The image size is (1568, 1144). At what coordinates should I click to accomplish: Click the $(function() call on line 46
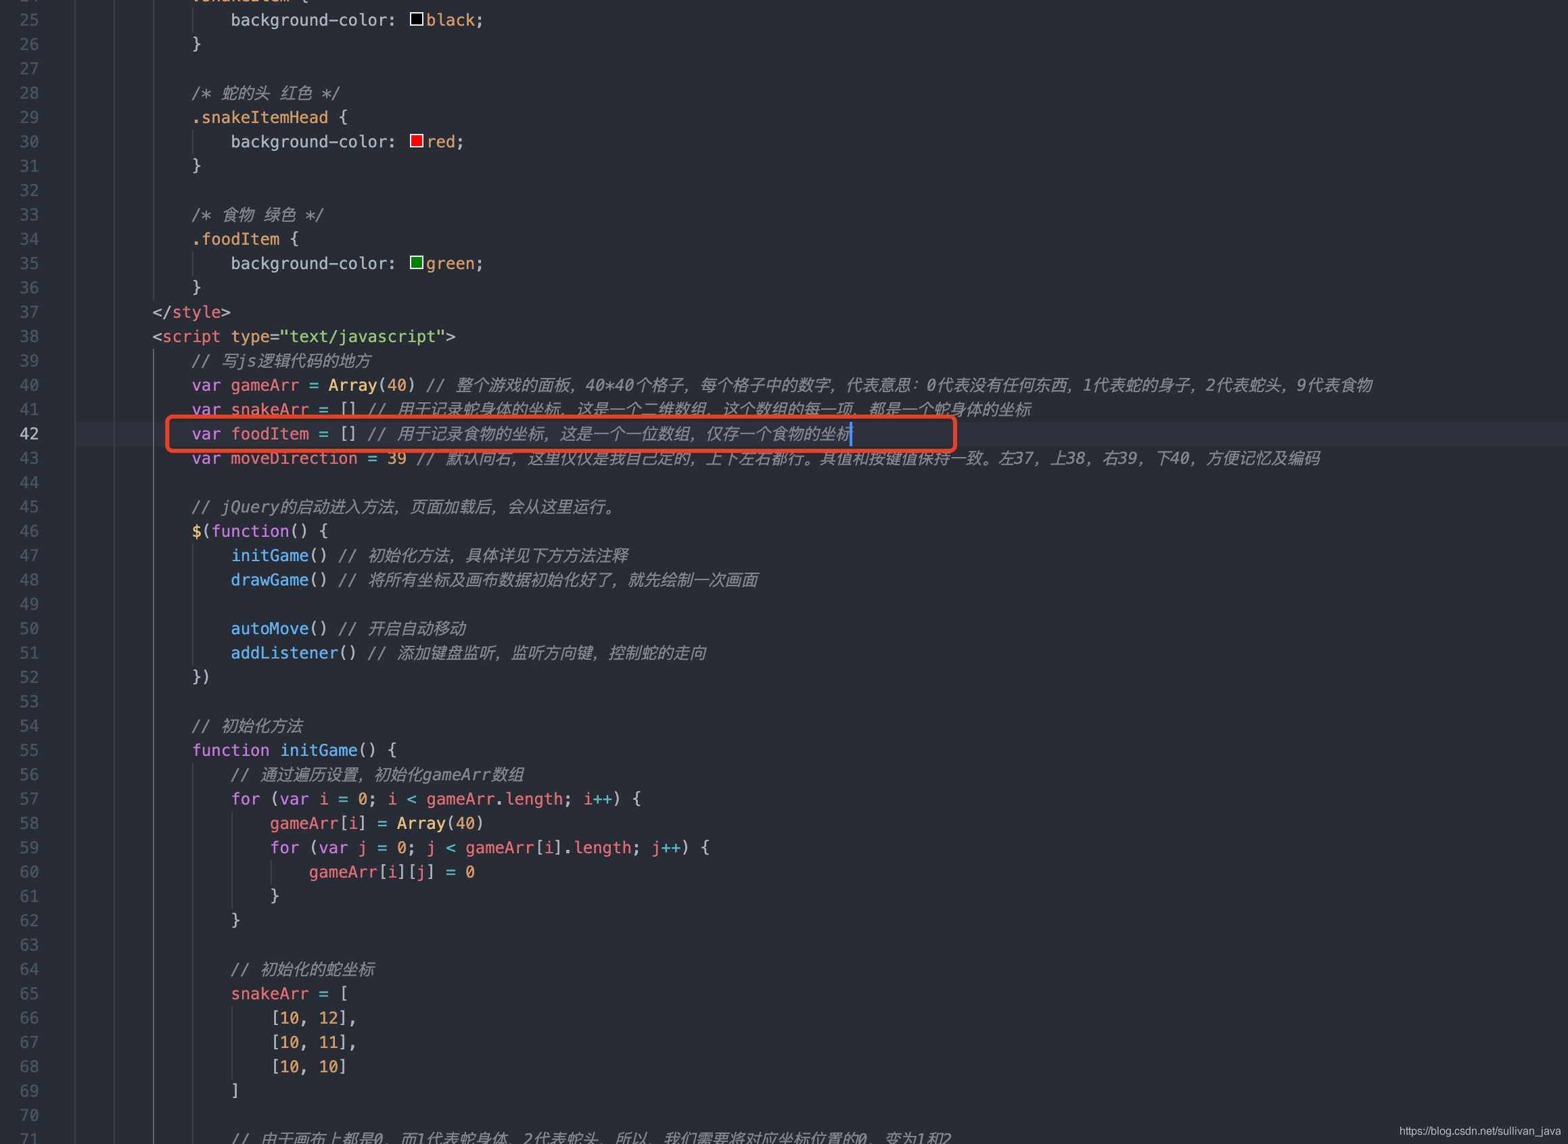260,531
